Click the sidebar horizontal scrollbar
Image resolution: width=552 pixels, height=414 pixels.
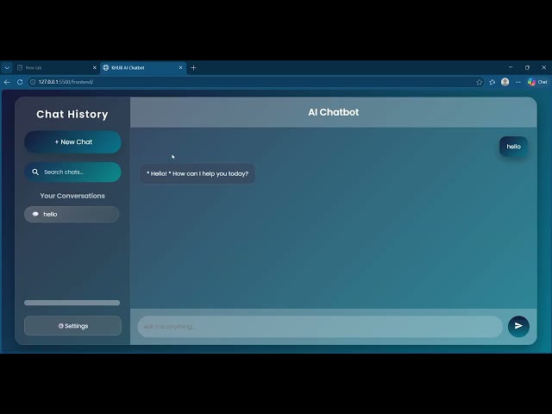point(72,303)
